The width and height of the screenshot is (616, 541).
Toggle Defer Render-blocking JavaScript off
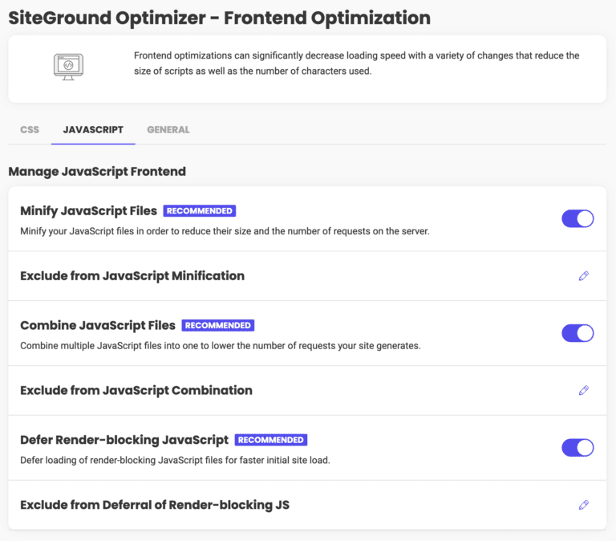577,447
